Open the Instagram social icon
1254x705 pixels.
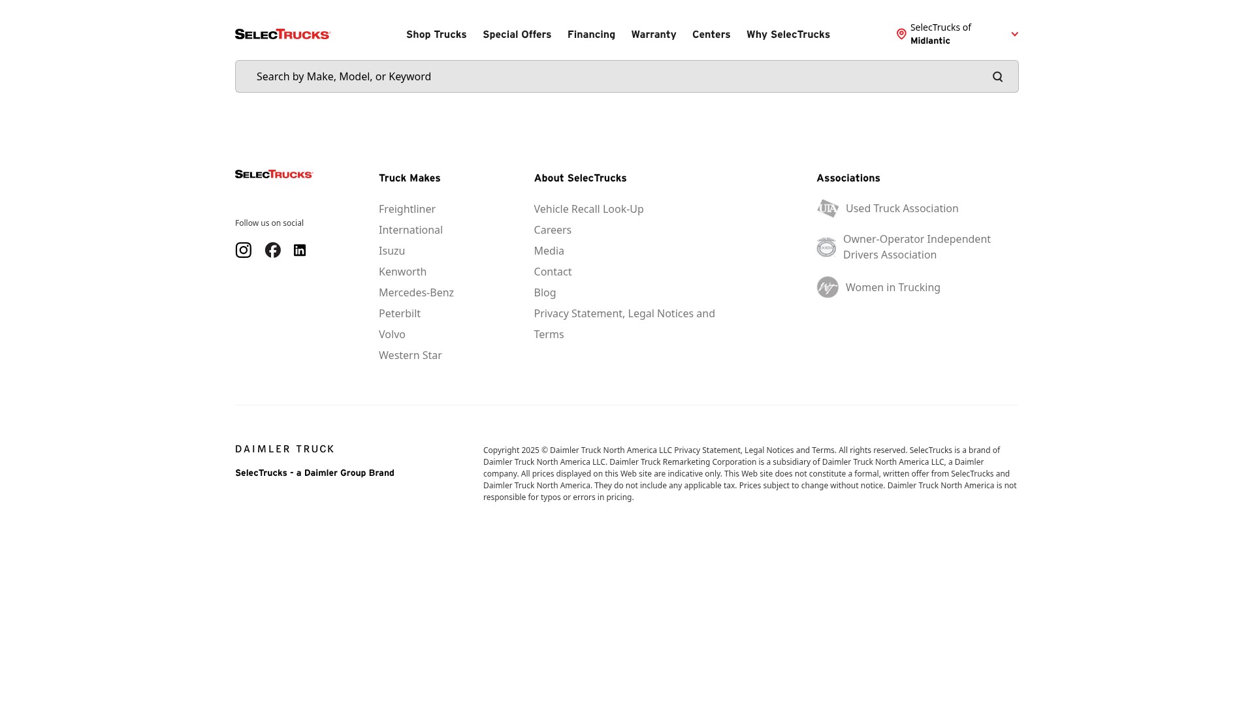[x=244, y=250]
